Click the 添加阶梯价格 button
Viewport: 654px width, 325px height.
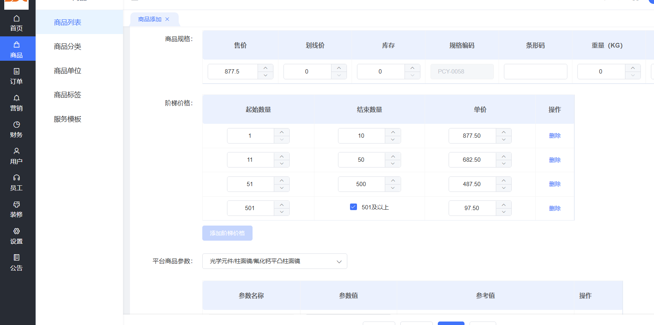(x=227, y=233)
